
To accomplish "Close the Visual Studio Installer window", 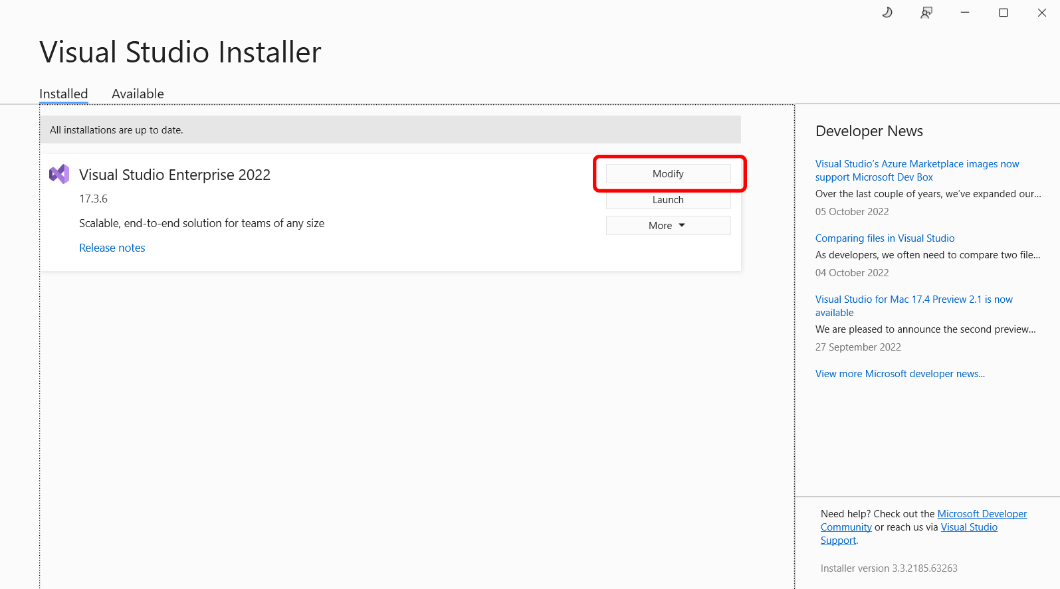I will coord(1041,13).
